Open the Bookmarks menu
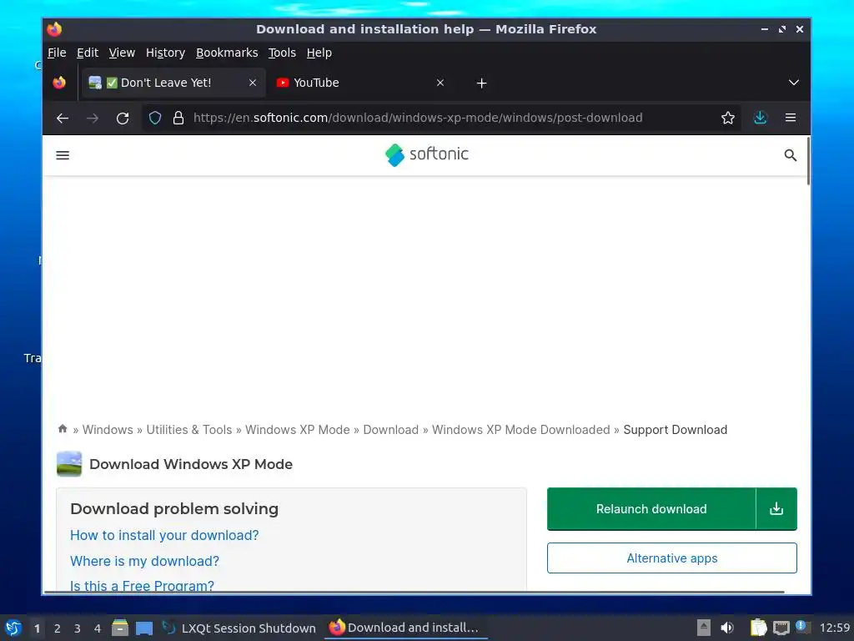854x641 pixels. (x=227, y=53)
